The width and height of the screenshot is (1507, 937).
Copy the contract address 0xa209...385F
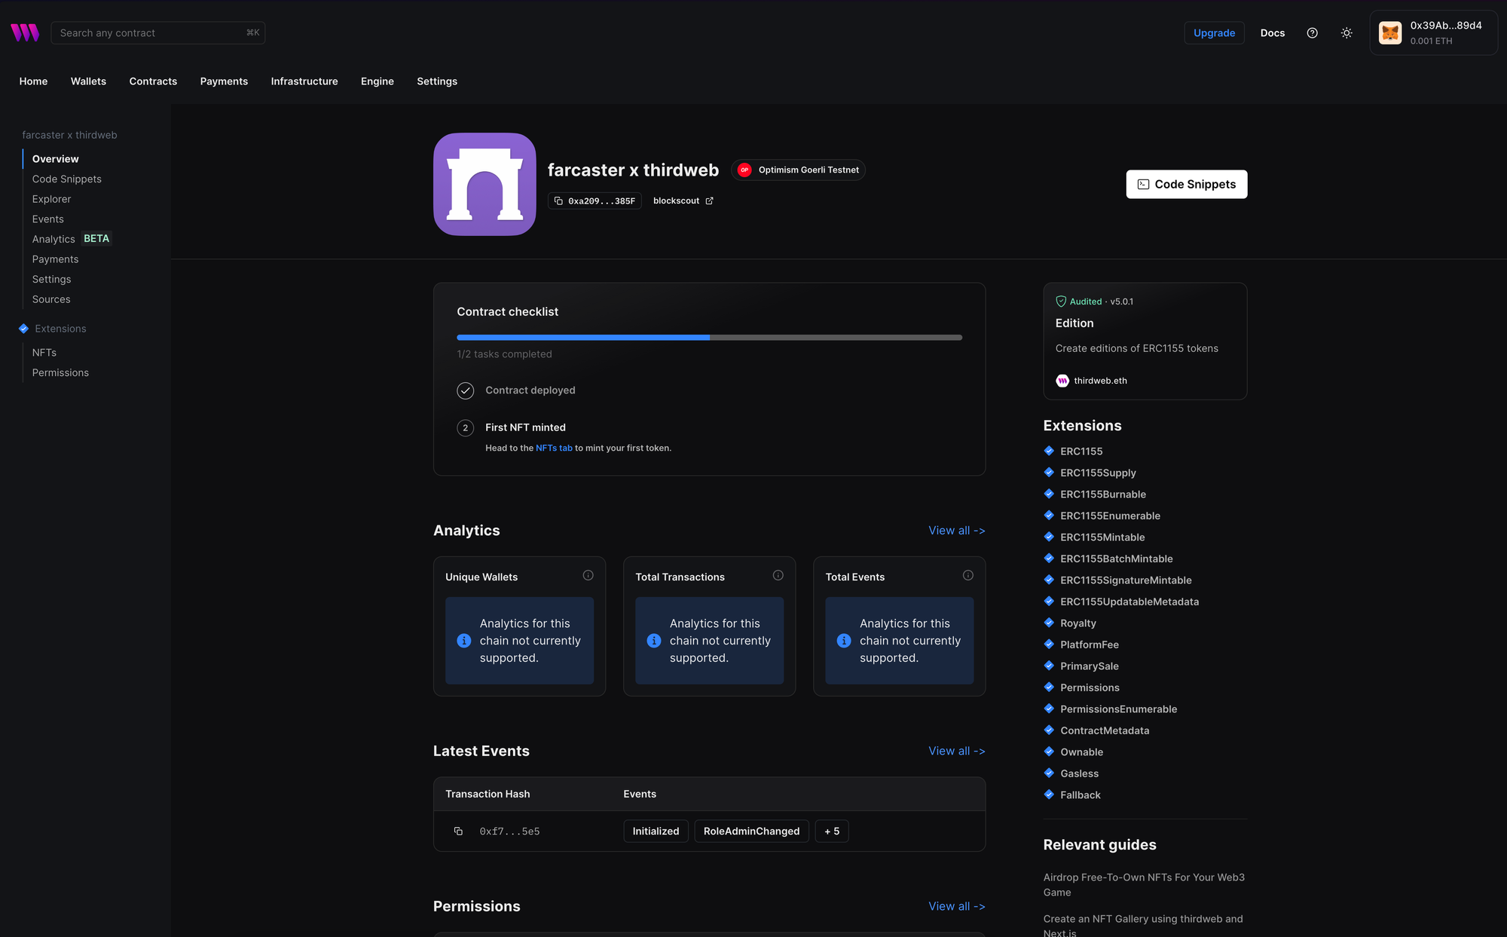coord(594,201)
